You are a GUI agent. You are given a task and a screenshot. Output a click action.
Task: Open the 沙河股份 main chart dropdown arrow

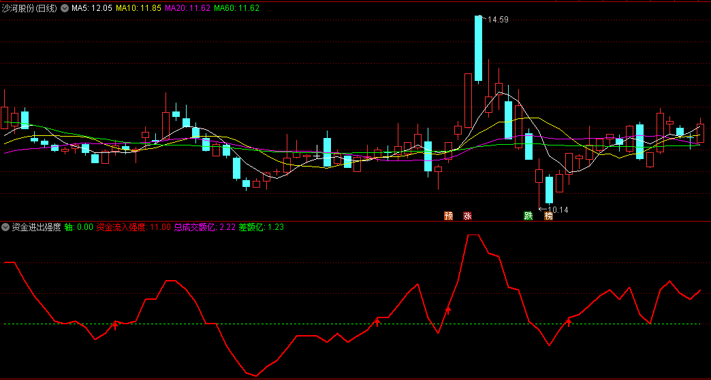65,8
